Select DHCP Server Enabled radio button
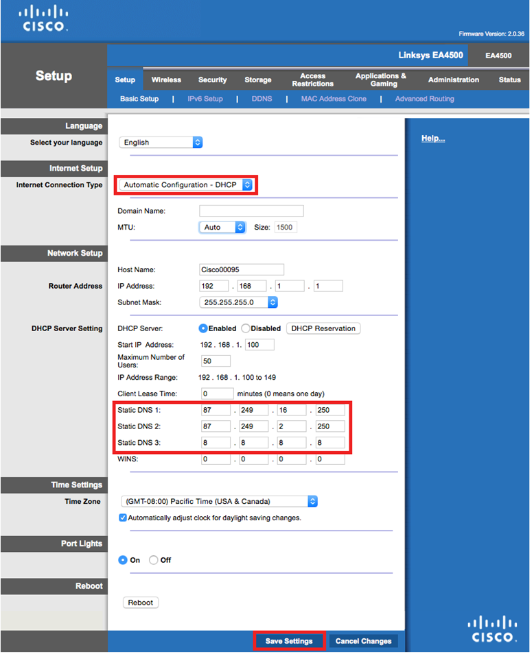532x654 pixels. tap(203, 328)
